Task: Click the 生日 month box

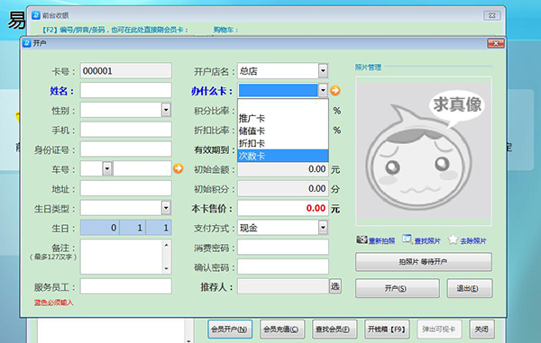Action: point(133,228)
